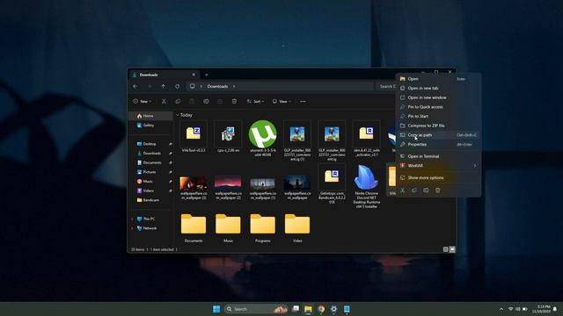Expand Network in navigation pane

133,228
